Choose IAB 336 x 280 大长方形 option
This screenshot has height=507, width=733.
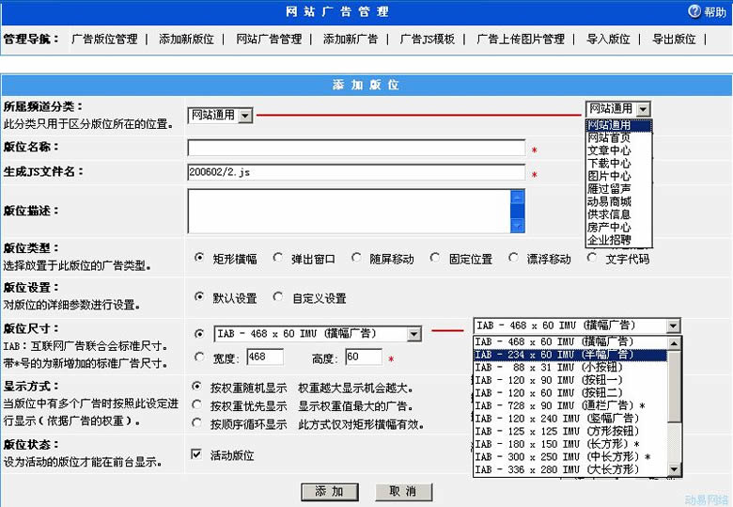click(570, 469)
